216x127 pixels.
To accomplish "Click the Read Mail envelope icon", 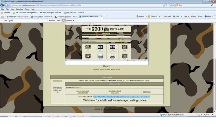I will 162,16.
